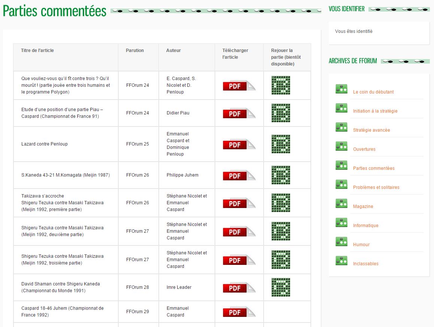Click the Titre de l'article column header
Image resolution: width=434 pixels, height=327 pixels.
click(37, 51)
